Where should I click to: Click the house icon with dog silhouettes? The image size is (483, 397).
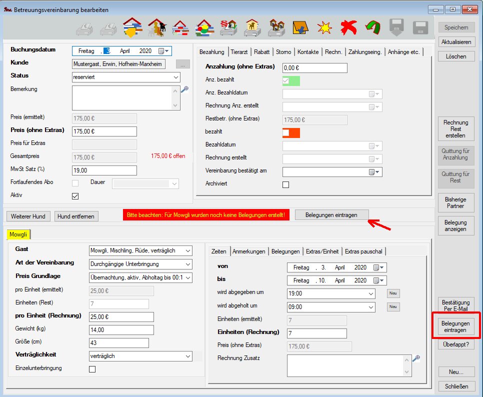point(156,28)
